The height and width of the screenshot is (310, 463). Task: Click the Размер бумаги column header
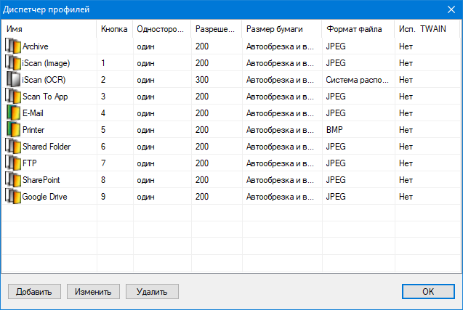tap(282, 29)
